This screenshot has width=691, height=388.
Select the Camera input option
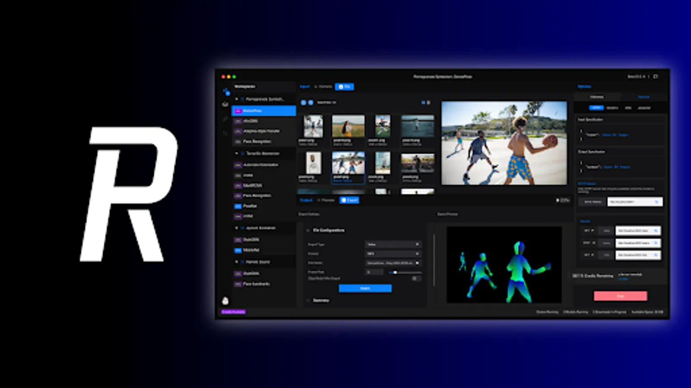[323, 87]
